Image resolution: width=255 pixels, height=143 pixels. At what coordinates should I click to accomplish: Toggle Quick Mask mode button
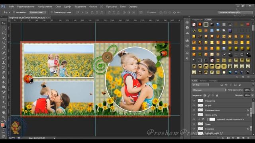click(4, 131)
